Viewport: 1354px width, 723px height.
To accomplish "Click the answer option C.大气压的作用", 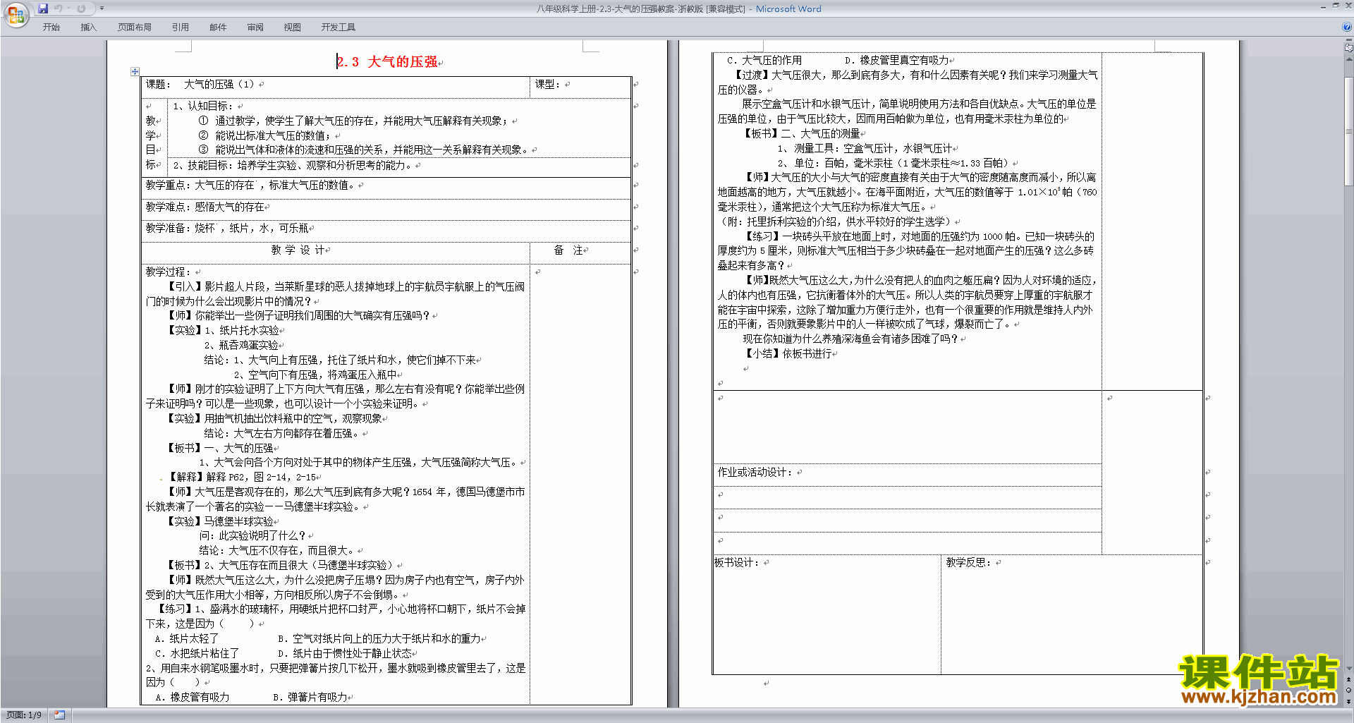I will [764, 61].
